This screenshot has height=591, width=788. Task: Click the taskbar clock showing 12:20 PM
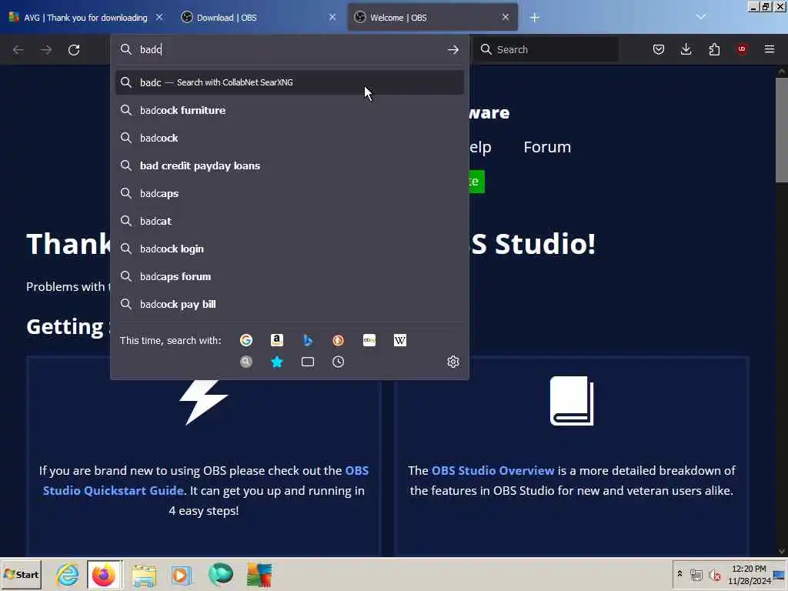pos(749,574)
